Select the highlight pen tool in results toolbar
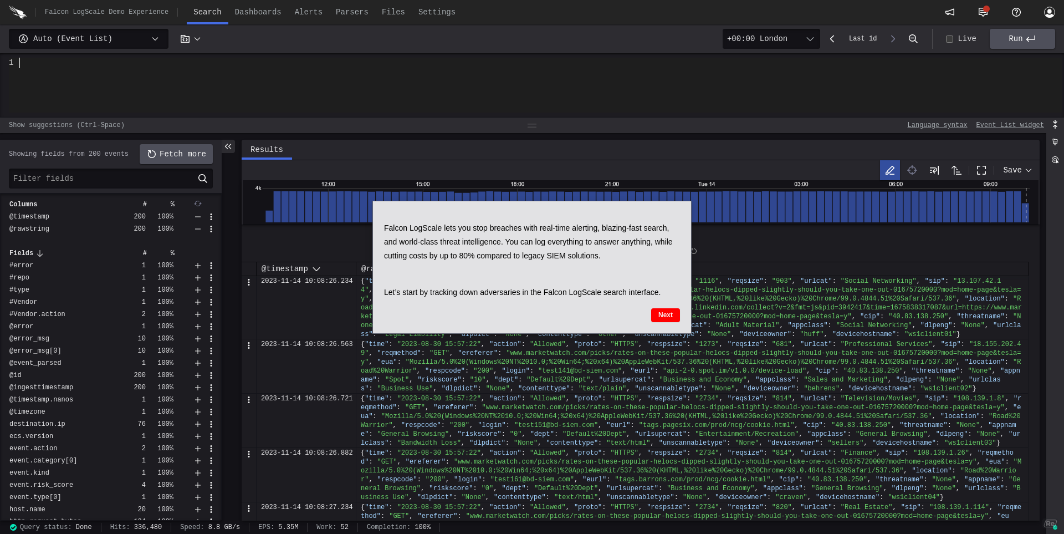Screen dimensions: 1064x534 coord(890,170)
